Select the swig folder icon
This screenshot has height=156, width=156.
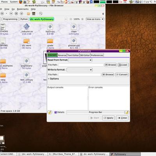click(3, 75)
